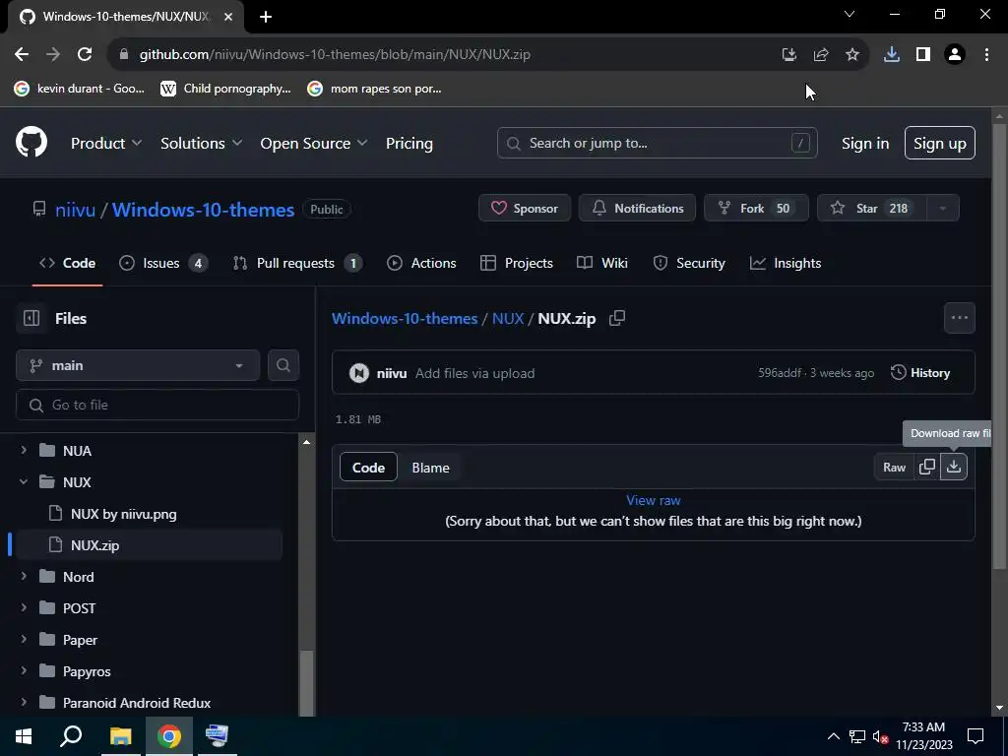Bookmark this page with the star icon

852,55
